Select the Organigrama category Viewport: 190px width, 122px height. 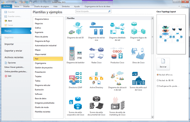(48, 63)
